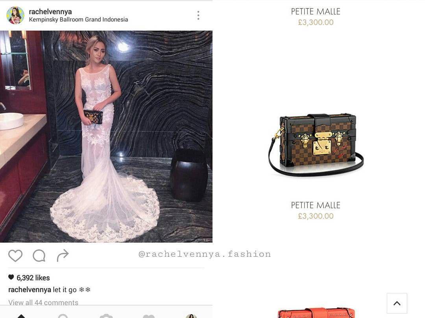View all 44 comments
This screenshot has width=425, height=318.
43,302
